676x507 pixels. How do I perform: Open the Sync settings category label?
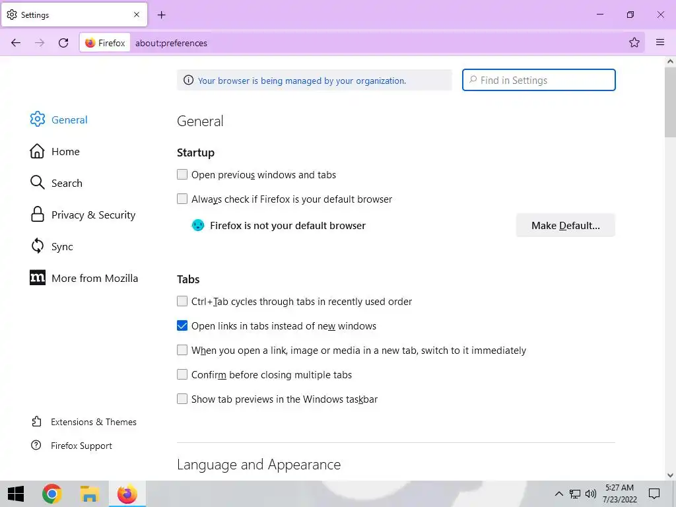pyautogui.click(x=62, y=247)
